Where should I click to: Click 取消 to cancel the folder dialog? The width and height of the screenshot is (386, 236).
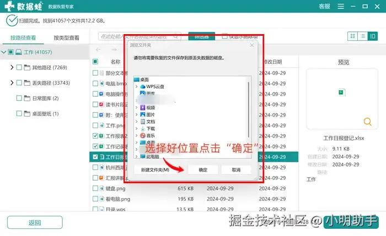tap(236, 169)
